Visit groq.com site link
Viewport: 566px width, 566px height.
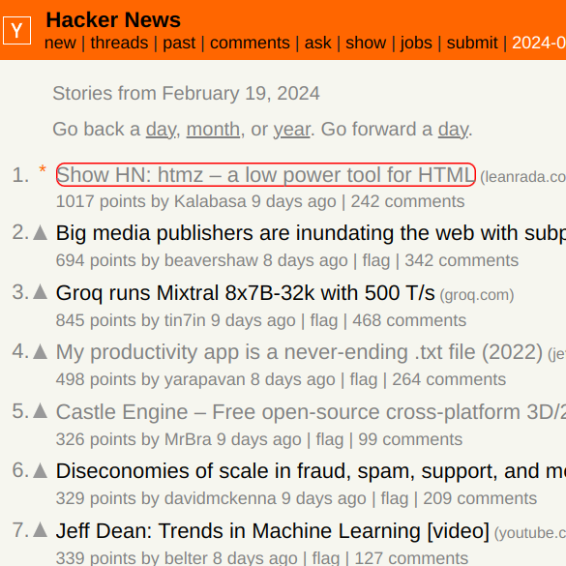(476, 295)
